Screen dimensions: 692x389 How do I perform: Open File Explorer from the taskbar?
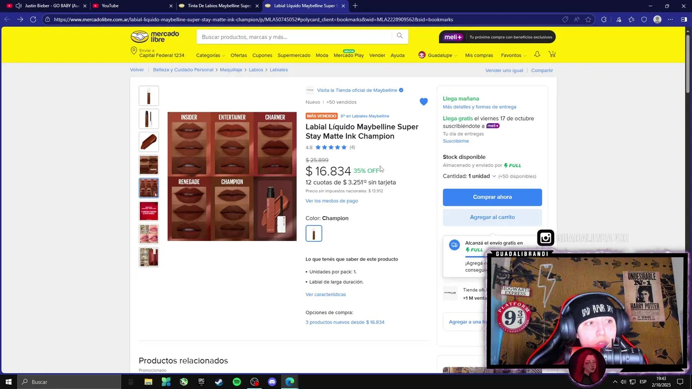(x=148, y=382)
